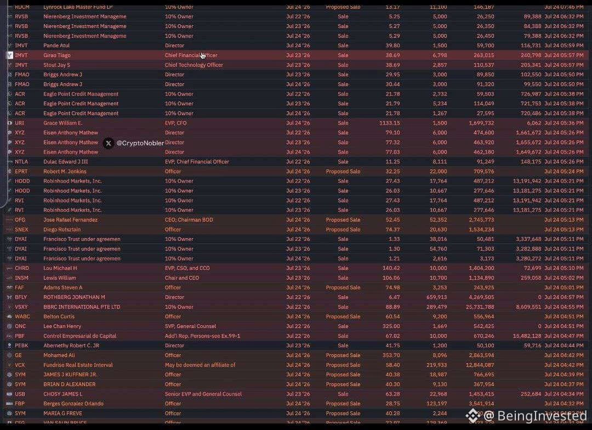Click the Chief Technology Officer title

click(x=193, y=65)
